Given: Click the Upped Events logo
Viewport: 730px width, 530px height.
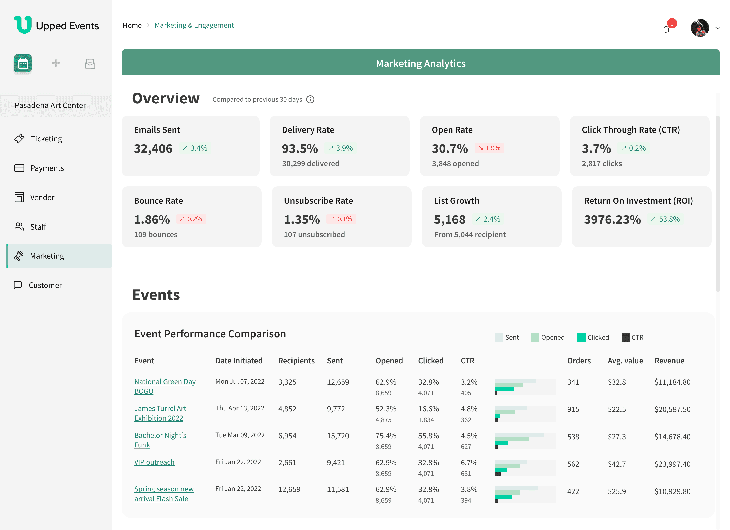Looking at the screenshot, I should (57, 25).
